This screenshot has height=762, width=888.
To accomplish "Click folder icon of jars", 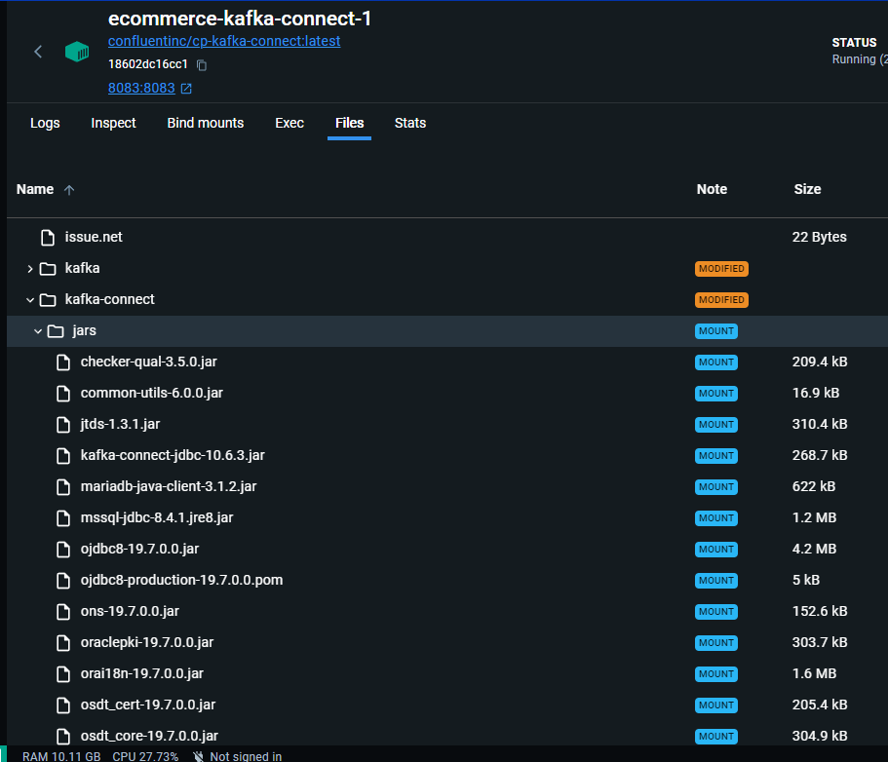I will 56,330.
